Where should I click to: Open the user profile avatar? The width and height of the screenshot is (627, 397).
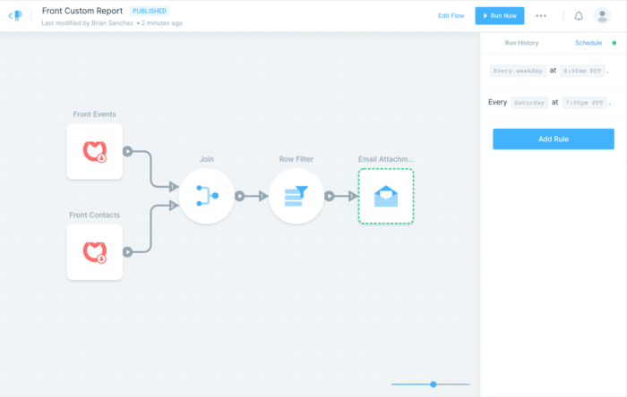[602, 16]
